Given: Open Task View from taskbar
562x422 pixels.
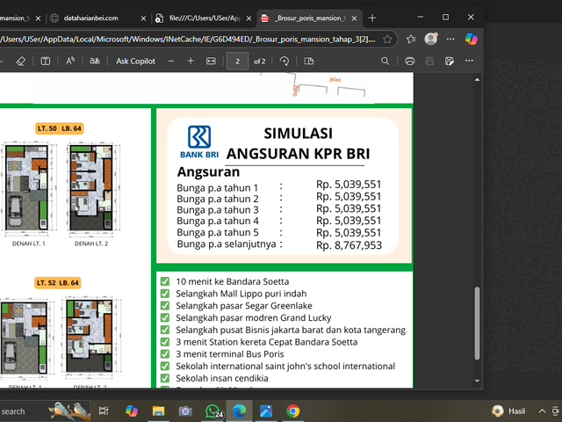Looking at the screenshot, I should (x=104, y=411).
